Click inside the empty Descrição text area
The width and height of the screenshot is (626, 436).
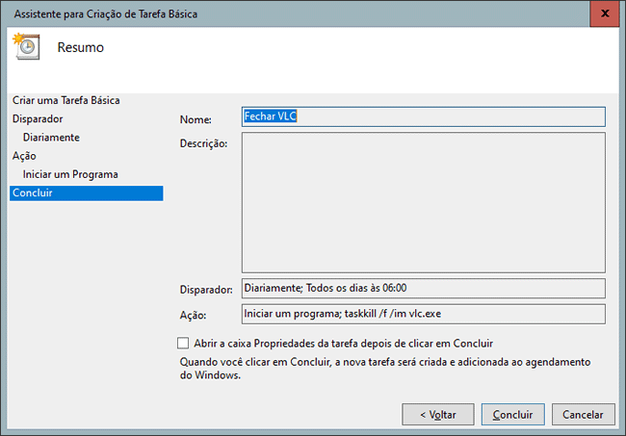pyautogui.click(x=423, y=202)
